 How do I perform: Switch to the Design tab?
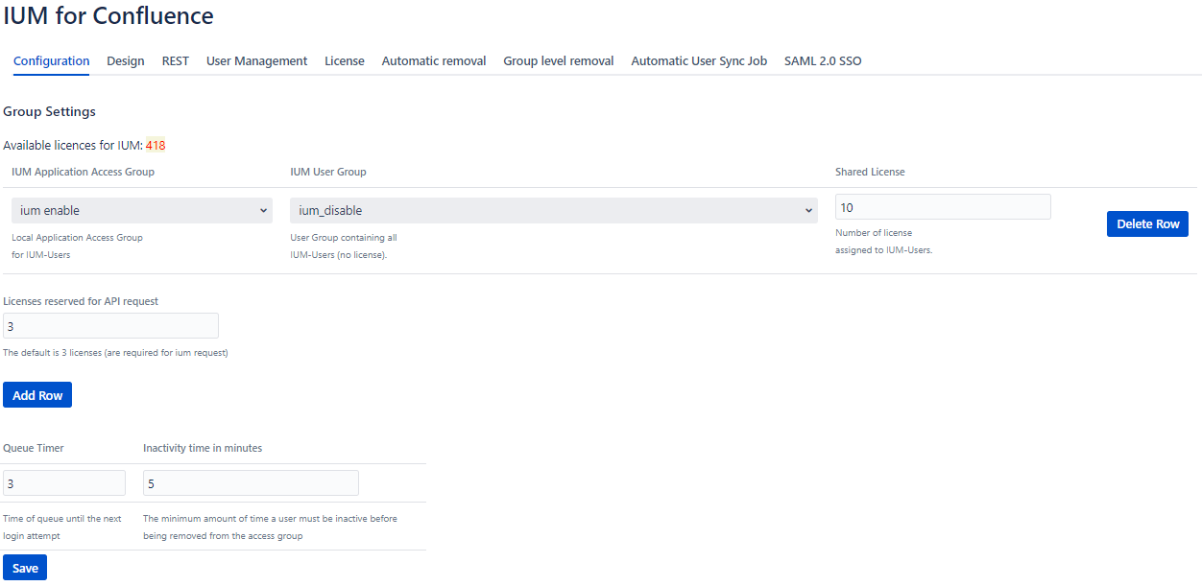click(x=125, y=60)
